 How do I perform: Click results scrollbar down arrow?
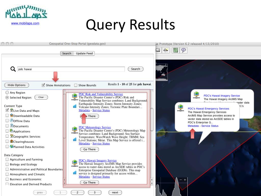click(x=152, y=183)
